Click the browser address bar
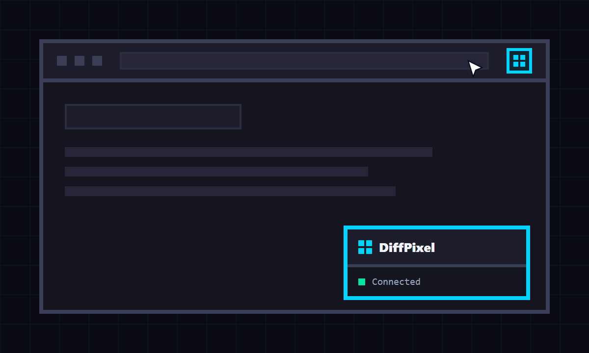This screenshot has height=353, width=589. [x=304, y=61]
